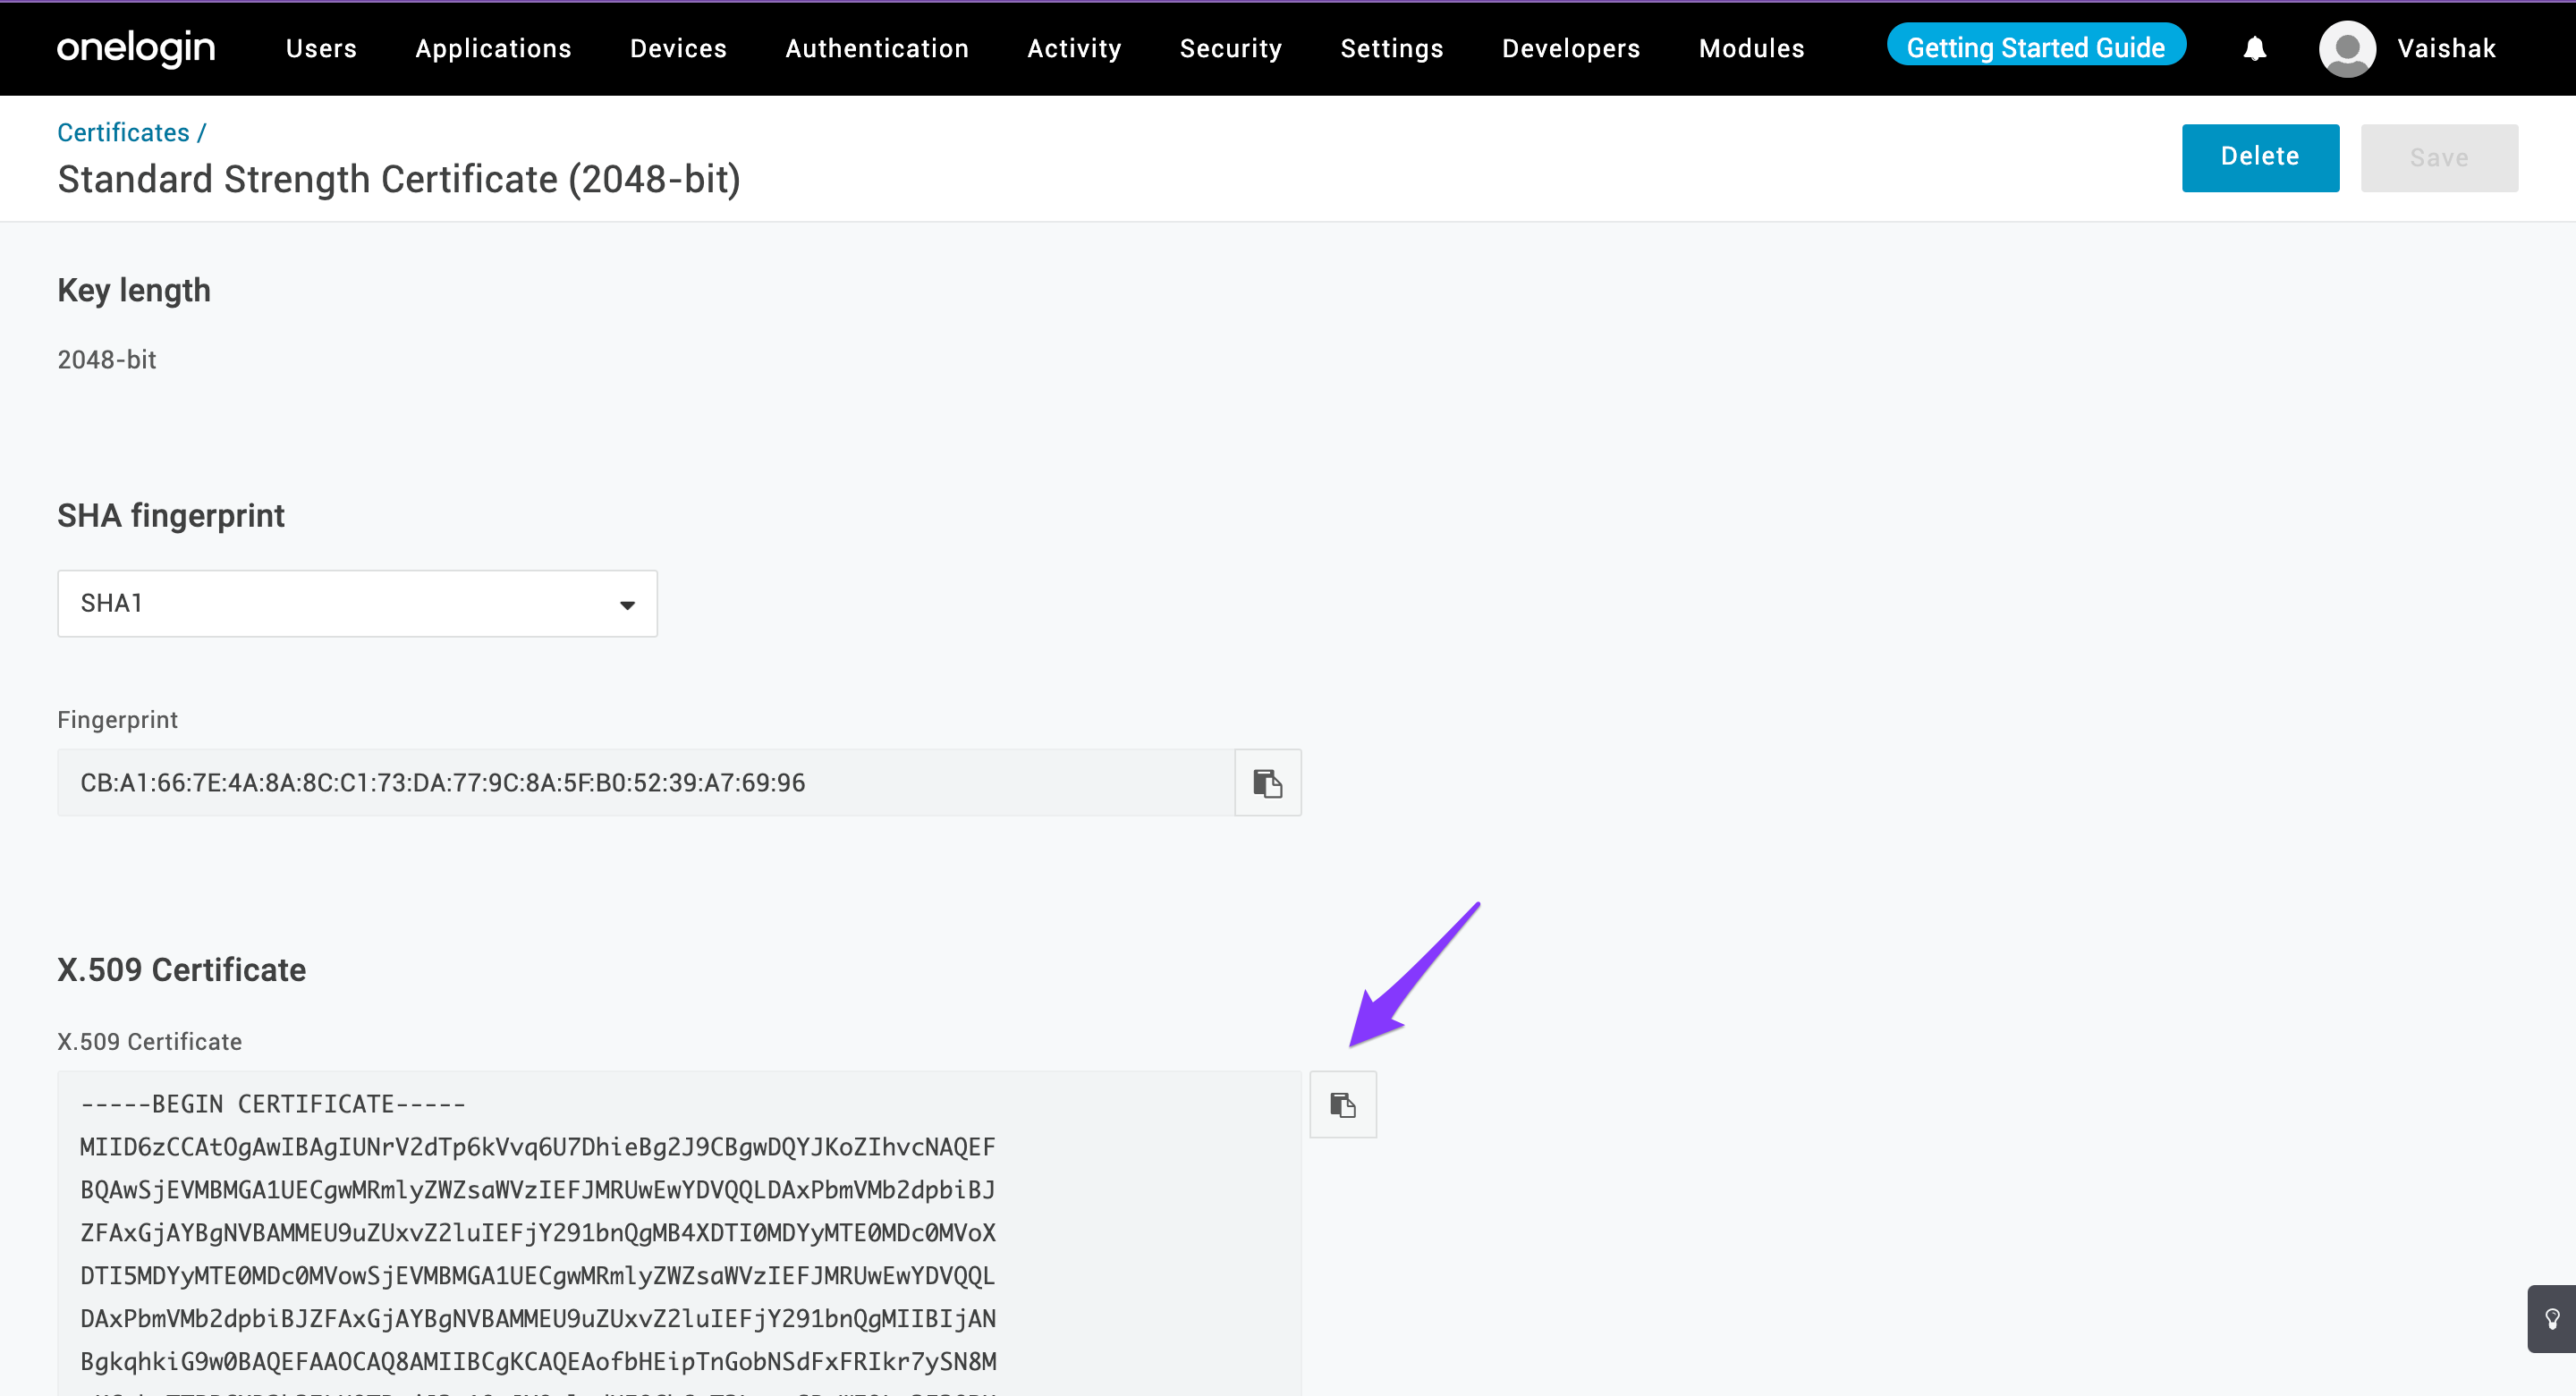Open the Authentication menu
The height and width of the screenshot is (1396, 2576).
click(x=877, y=48)
